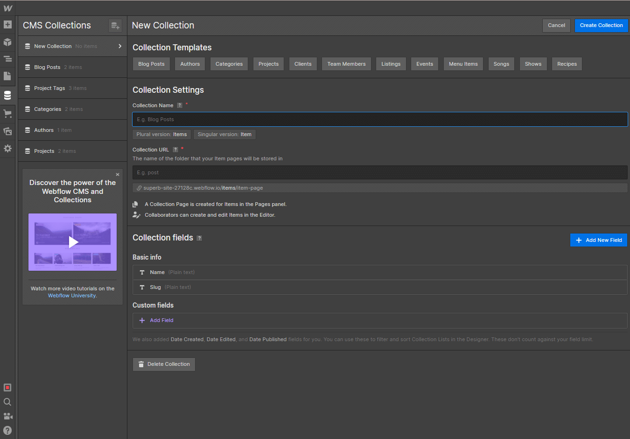
Task: Choose the Recipes template
Action: coord(567,64)
